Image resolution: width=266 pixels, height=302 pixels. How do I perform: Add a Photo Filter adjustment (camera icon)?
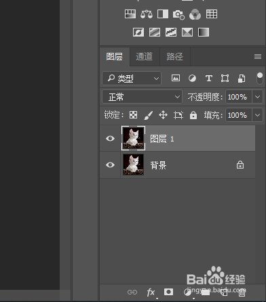[x=178, y=14]
